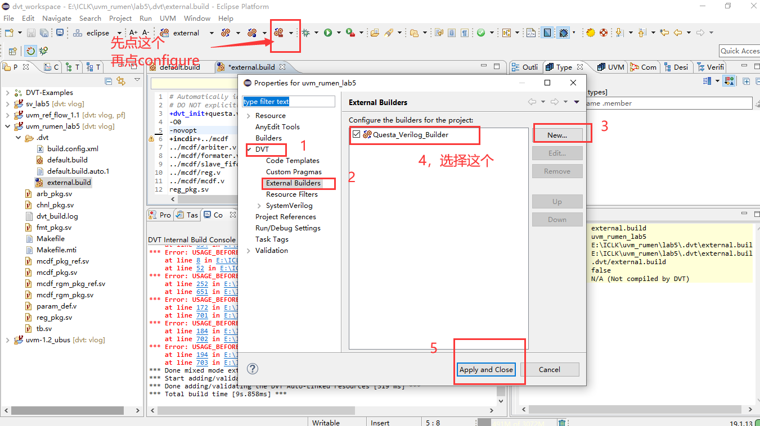Click the Save All icon
The width and height of the screenshot is (760, 426).
click(43, 32)
